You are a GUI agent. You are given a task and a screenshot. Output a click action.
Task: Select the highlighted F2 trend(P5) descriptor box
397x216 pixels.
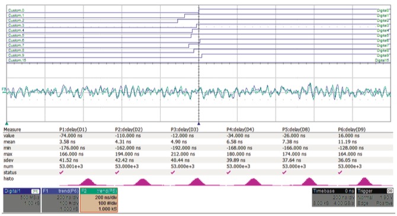click(x=99, y=200)
